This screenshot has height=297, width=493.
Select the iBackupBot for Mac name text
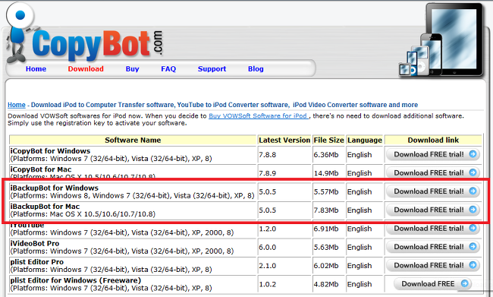pyautogui.click(x=45, y=207)
